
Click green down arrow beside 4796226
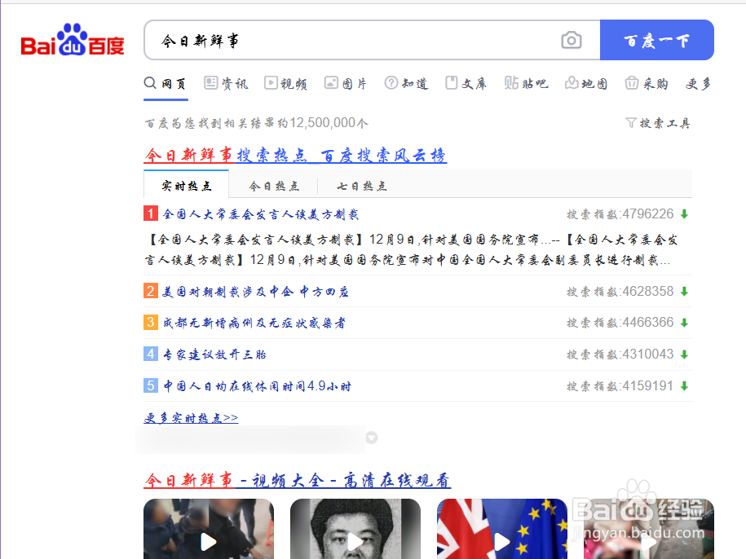[684, 214]
